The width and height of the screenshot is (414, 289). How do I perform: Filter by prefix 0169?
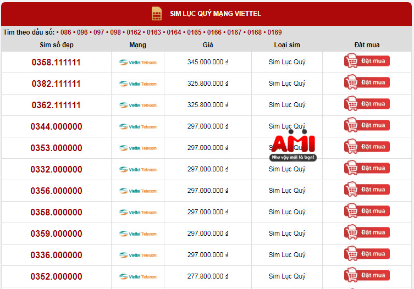point(274,32)
